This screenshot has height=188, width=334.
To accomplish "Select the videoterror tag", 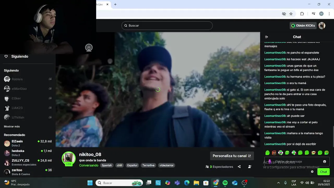I will [x=166, y=165].
